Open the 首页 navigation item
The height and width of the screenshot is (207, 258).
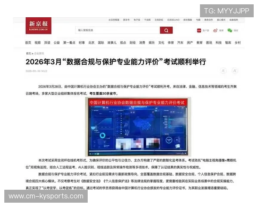pos(28,43)
